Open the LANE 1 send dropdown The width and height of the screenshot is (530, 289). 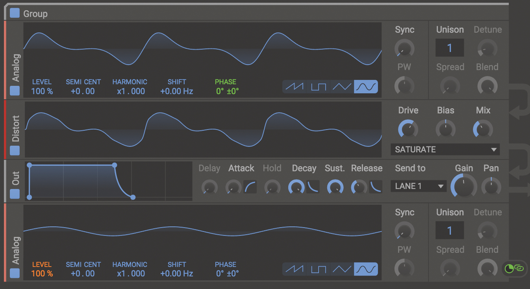coord(419,186)
